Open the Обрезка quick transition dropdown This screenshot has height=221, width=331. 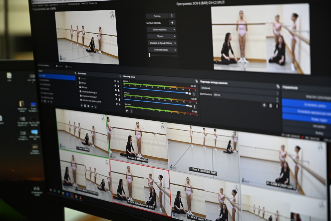162,36
